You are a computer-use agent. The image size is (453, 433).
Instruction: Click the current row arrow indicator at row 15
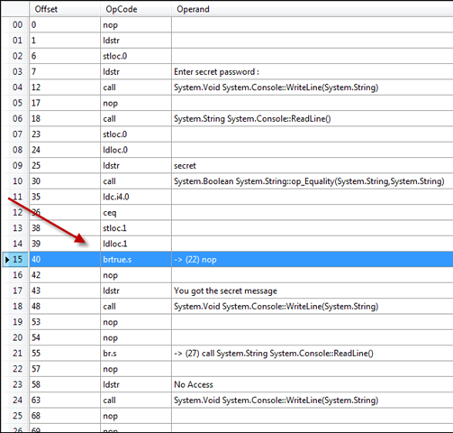[7, 259]
